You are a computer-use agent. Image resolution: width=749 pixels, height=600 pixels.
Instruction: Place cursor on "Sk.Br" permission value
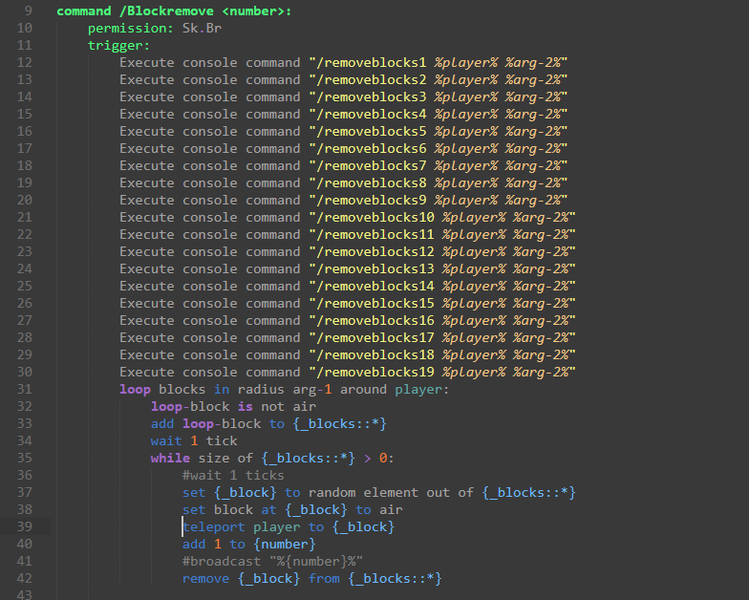pos(202,29)
